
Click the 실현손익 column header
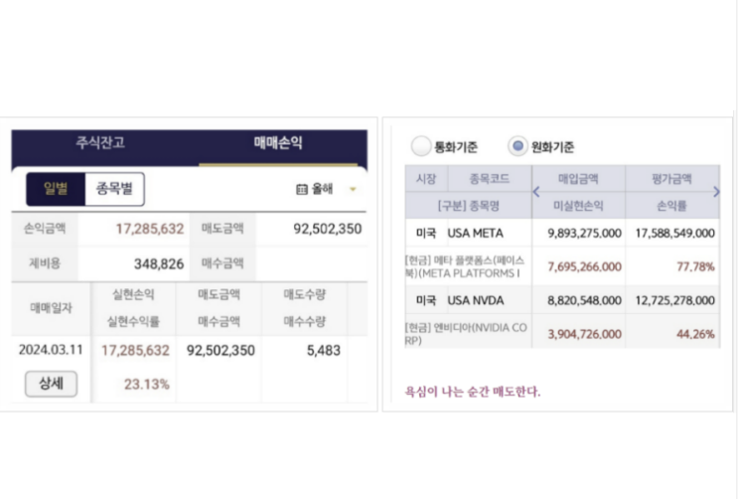tap(134, 294)
